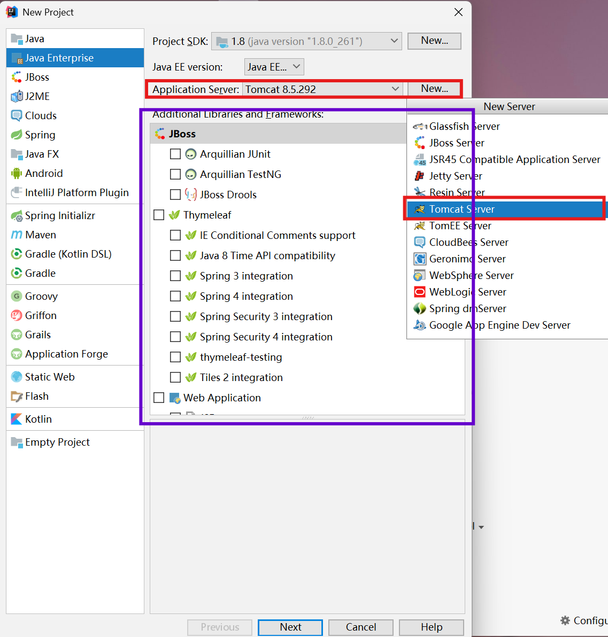Viewport: 608px width, 637px height.
Task: Click the Jetty Server icon
Action: tap(419, 176)
